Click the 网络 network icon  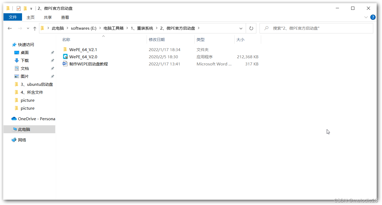click(x=14, y=140)
